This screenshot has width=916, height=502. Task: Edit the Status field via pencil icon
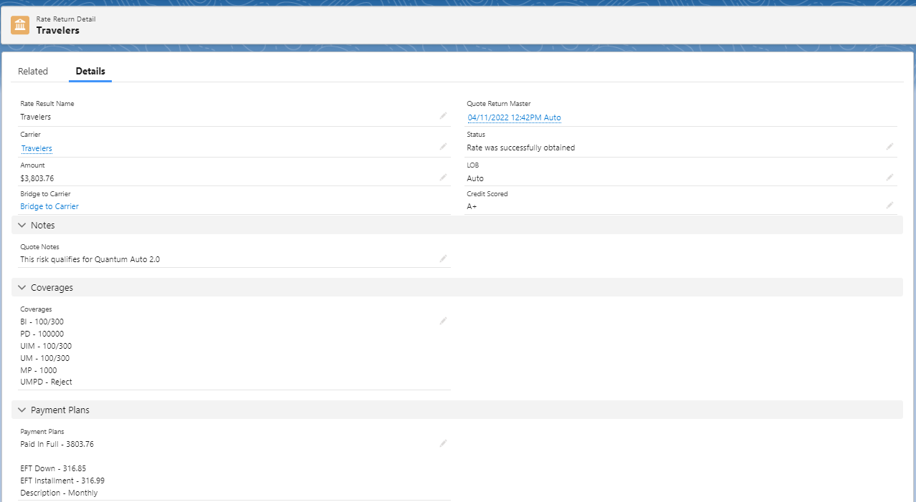[x=889, y=146]
